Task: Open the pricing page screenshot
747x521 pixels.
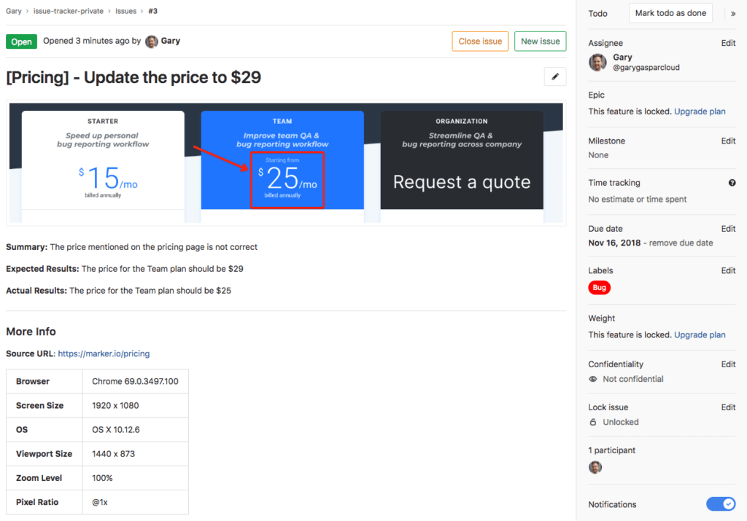Action: (x=286, y=162)
